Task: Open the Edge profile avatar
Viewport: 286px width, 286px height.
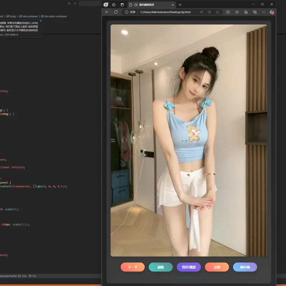Action: click(x=106, y=5)
